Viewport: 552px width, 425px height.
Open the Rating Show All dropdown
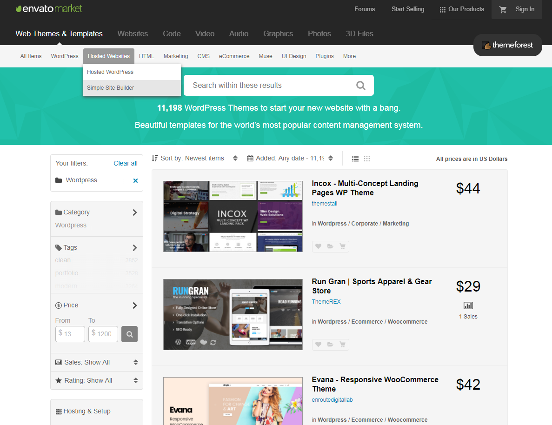tap(97, 381)
